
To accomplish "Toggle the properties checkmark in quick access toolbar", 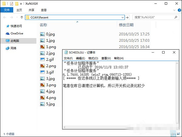I will pos(12,4).
